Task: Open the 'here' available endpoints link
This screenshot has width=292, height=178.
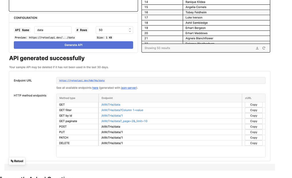Action: (x=95, y=88)
